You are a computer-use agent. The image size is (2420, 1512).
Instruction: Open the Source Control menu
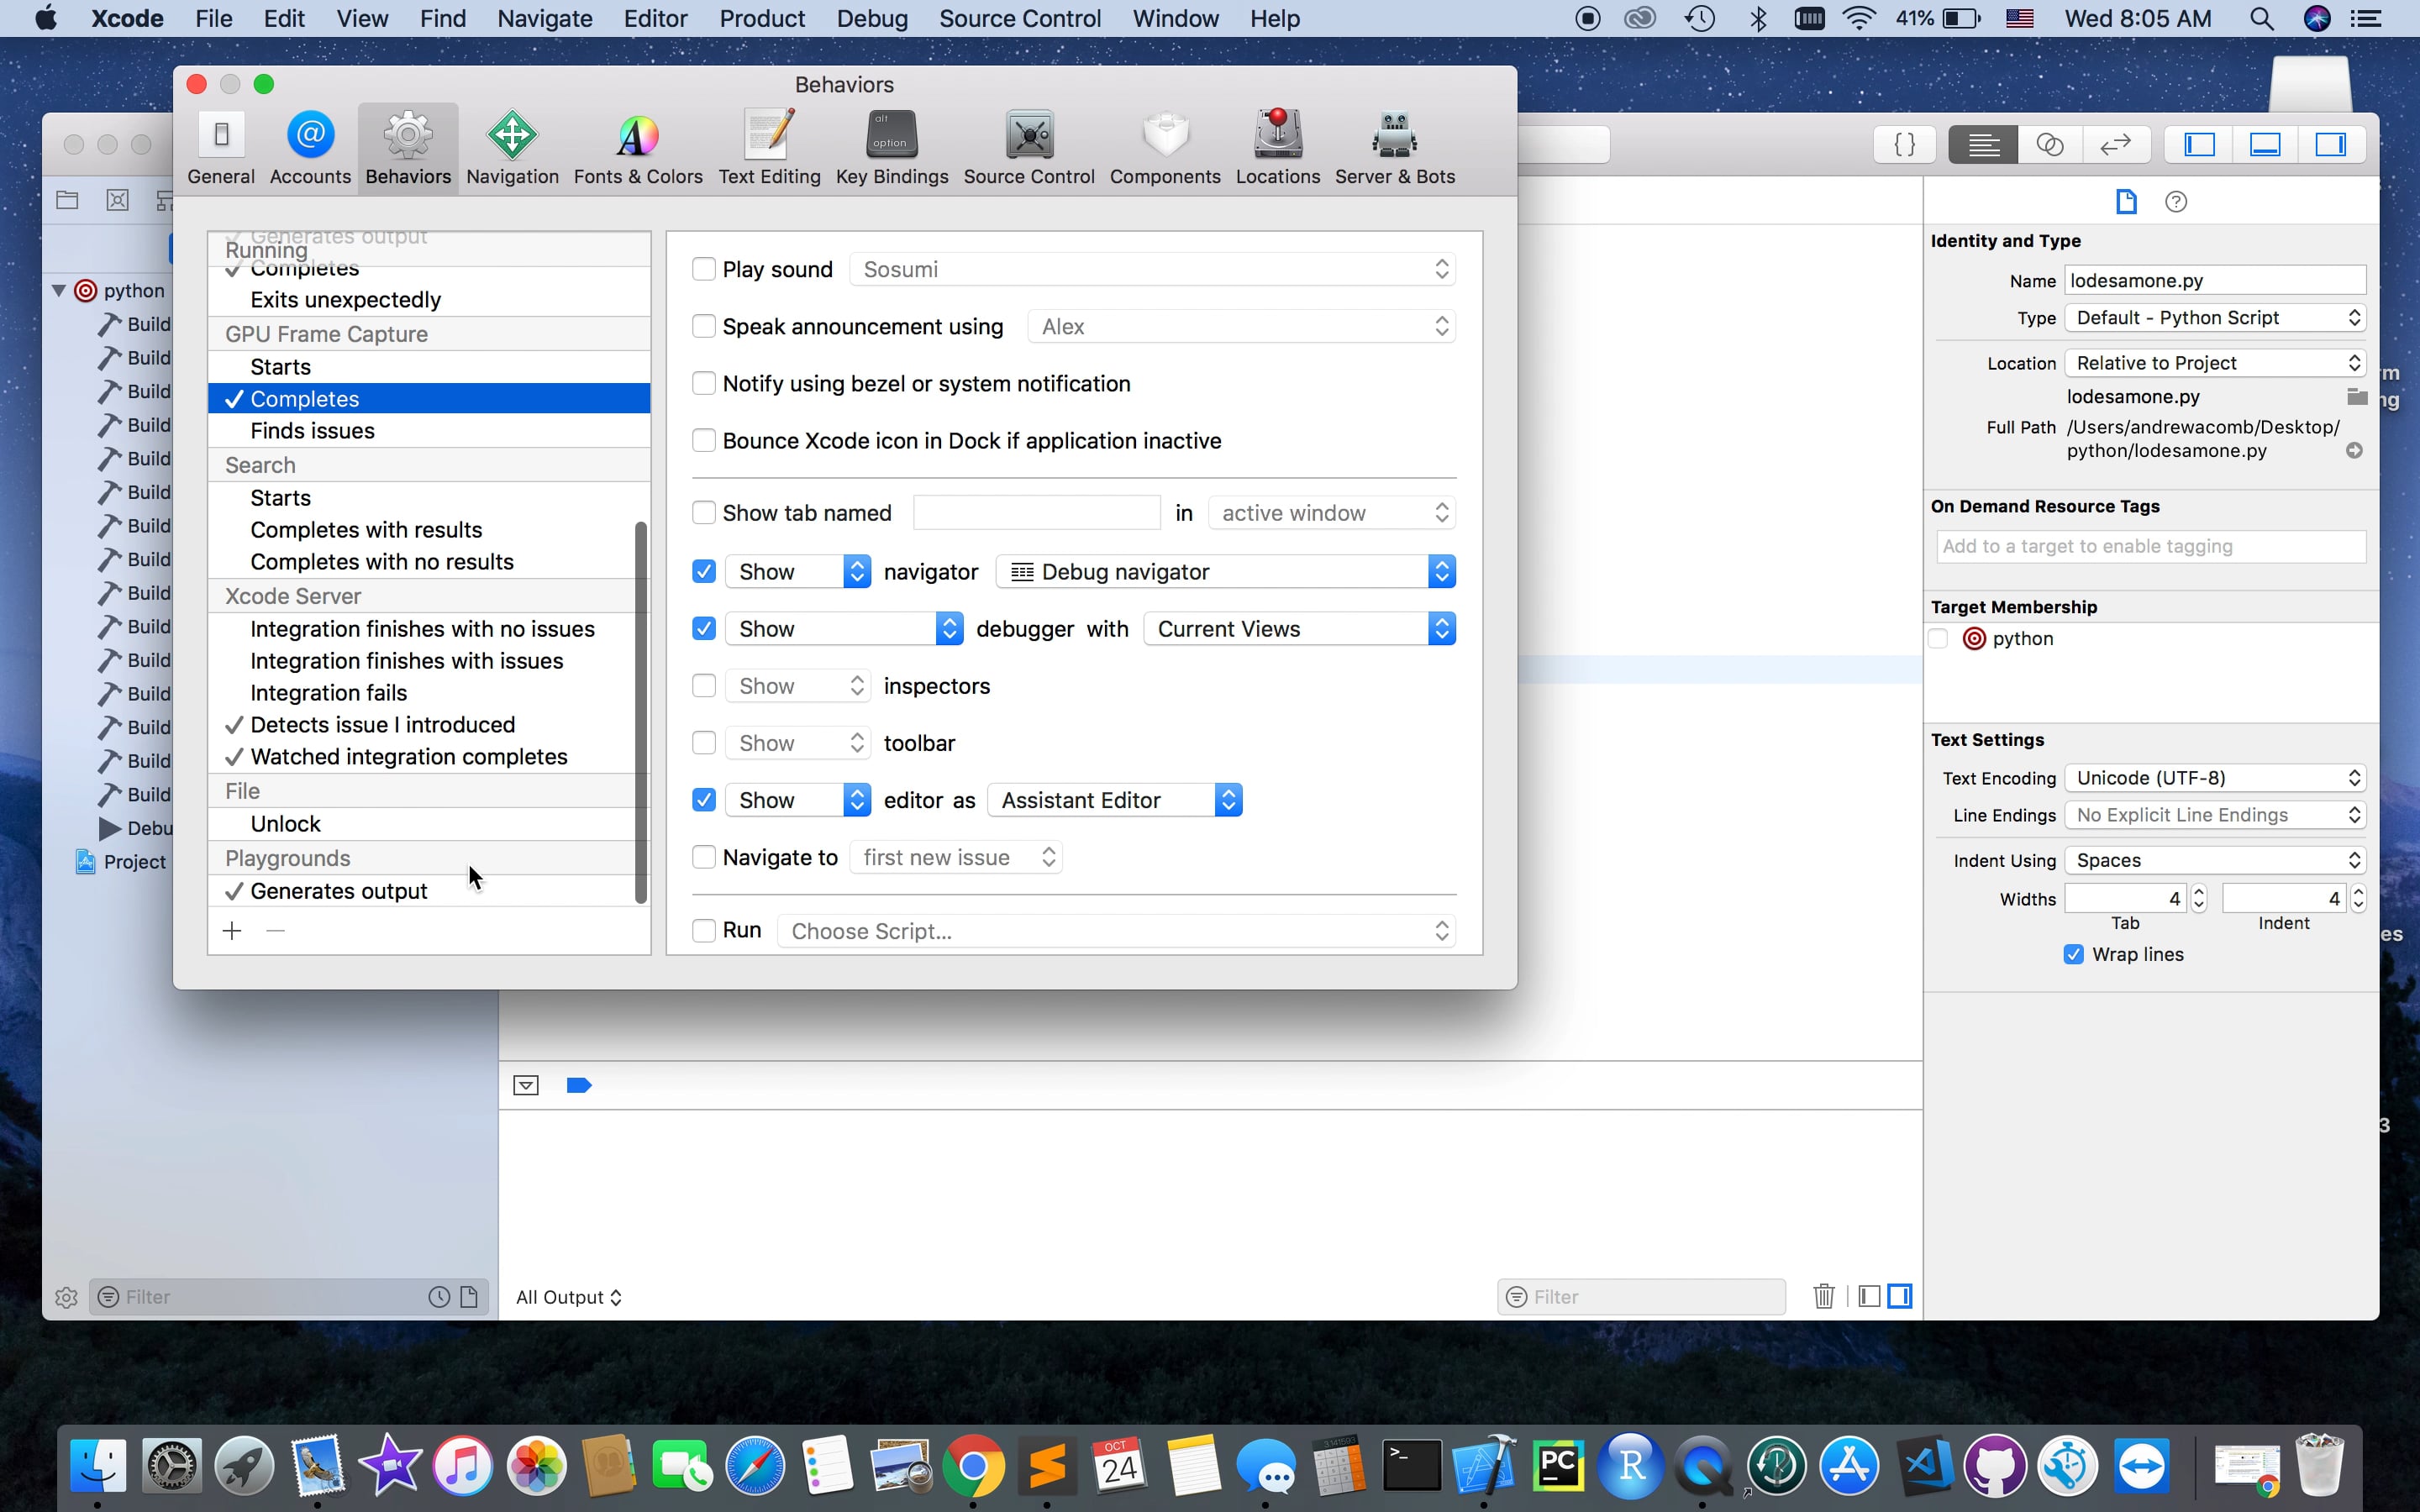1019,18
